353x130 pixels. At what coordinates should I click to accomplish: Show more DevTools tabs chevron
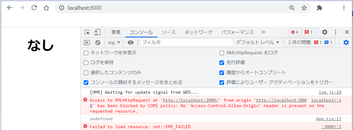click(x=263, y=32)
